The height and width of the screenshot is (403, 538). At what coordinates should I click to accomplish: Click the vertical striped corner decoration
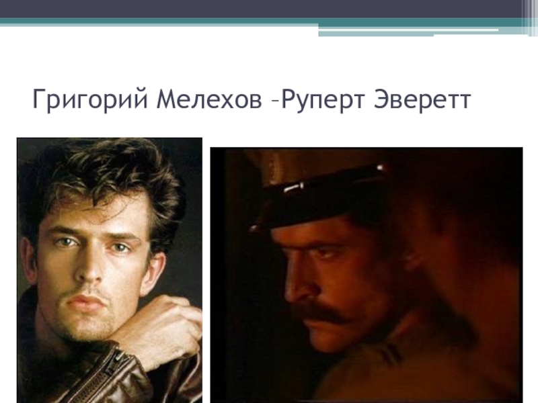point(529,18)
